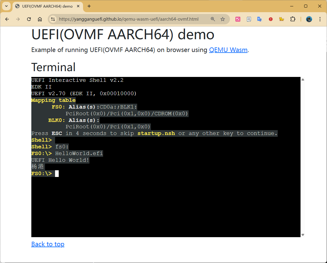Open the browser home page

point(40,19)
